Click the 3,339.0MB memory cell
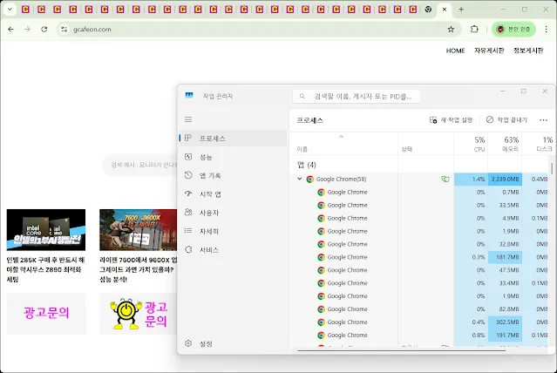557x373 pixels. [505, 179]
